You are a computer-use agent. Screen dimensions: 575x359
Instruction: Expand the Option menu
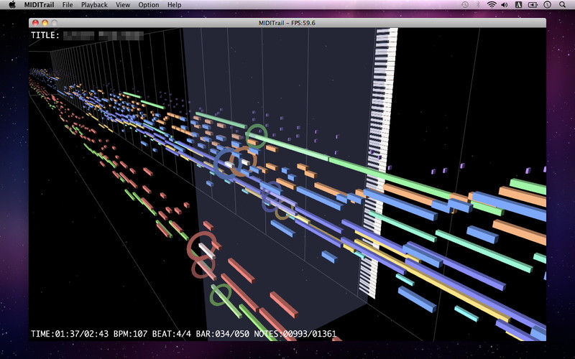[x=149, y=5]
